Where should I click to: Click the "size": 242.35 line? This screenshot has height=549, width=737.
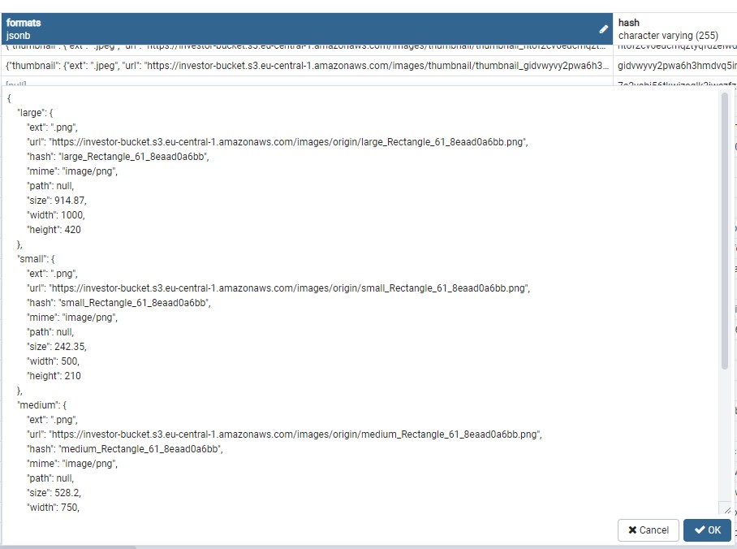tap(57, 346)
